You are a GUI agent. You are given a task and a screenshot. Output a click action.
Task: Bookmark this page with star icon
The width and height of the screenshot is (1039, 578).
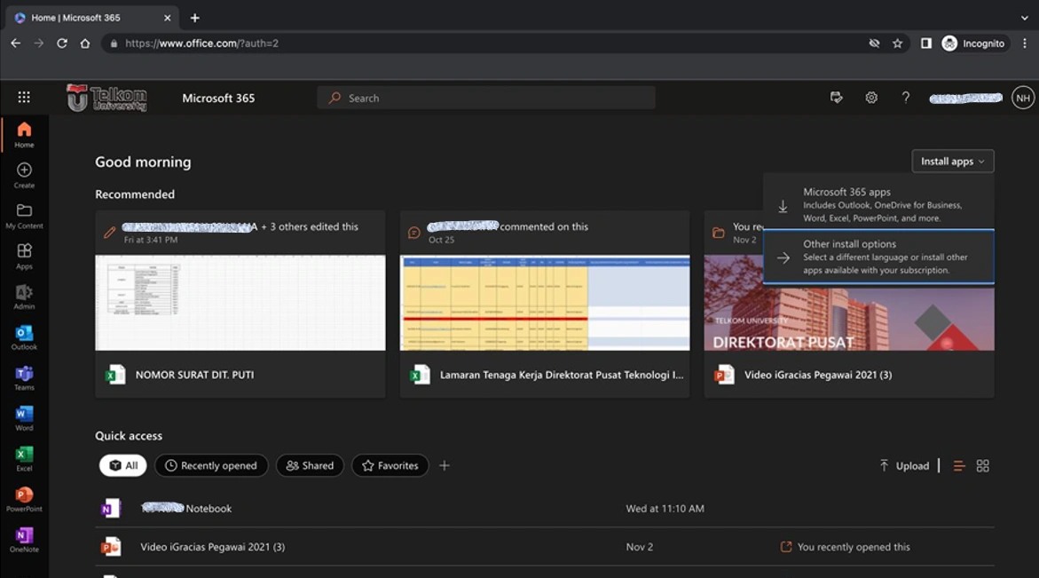(897, 44)
